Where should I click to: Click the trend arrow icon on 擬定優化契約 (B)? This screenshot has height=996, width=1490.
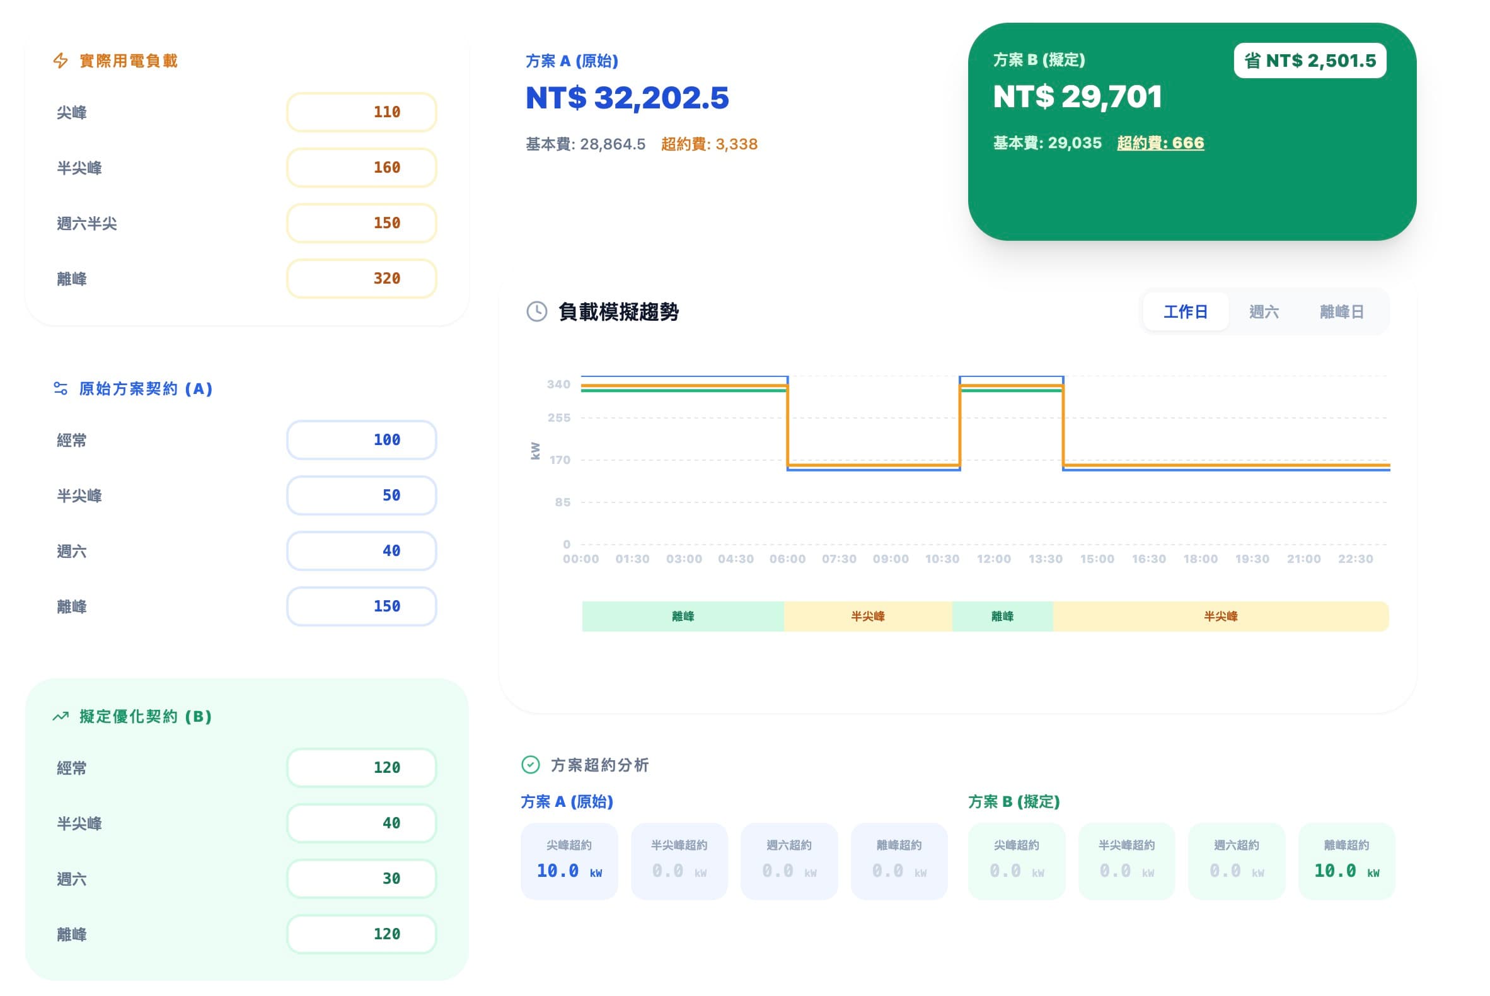pos(61,716)
